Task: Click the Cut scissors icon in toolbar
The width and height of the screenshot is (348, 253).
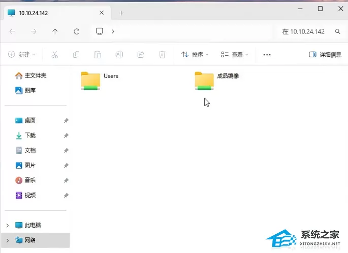Action: (54, 54)
